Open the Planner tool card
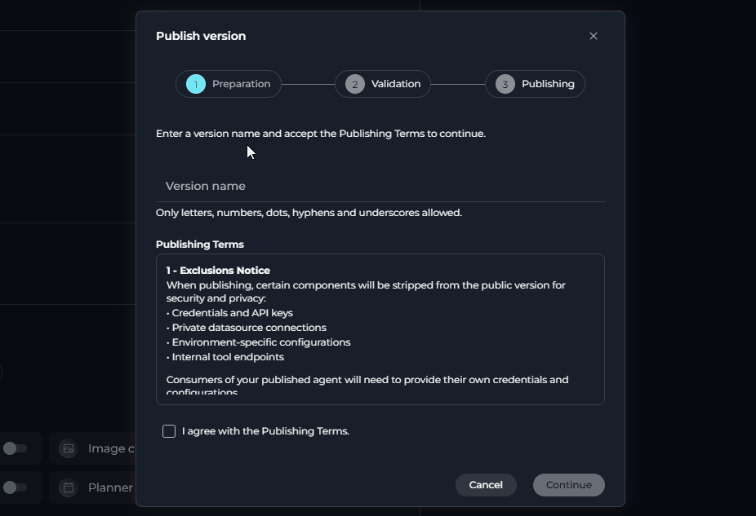The image size is (756, 516). click(98, 487)
